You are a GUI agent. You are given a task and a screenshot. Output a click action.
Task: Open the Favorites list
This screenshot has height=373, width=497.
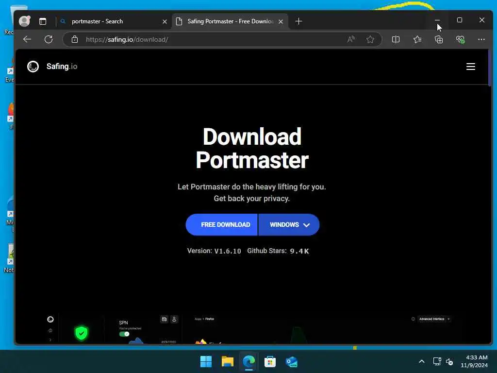click(x=417, y=39)
